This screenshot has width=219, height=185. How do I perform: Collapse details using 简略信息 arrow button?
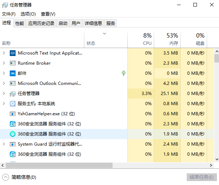point(6,177)
